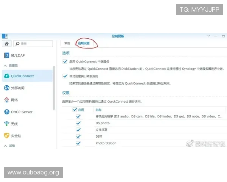Open DHCP Server in the sidebar
The image size is (227, 182).
click(28, 112)
